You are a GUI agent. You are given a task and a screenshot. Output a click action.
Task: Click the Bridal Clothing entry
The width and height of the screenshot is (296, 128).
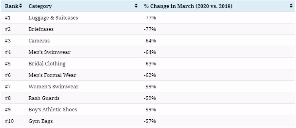click(47, 64)
